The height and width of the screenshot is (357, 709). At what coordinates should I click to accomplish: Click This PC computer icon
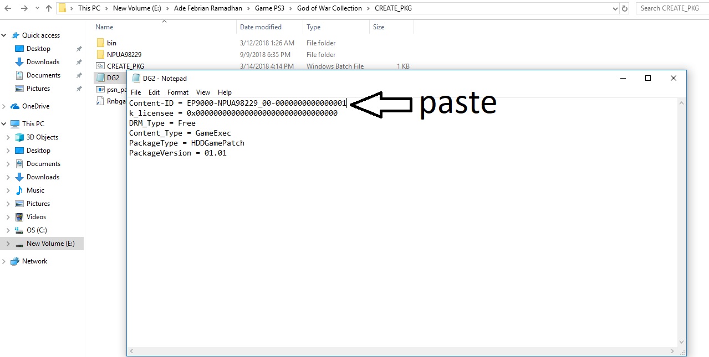15,124
